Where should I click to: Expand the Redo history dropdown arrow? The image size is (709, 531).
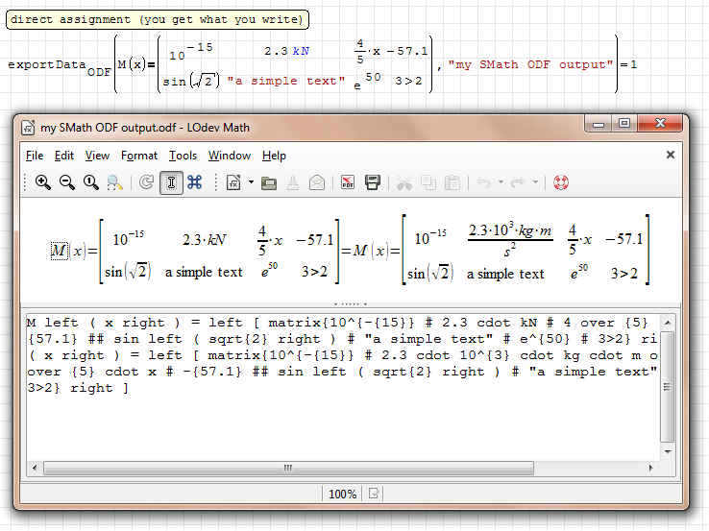tap(535, 182)
